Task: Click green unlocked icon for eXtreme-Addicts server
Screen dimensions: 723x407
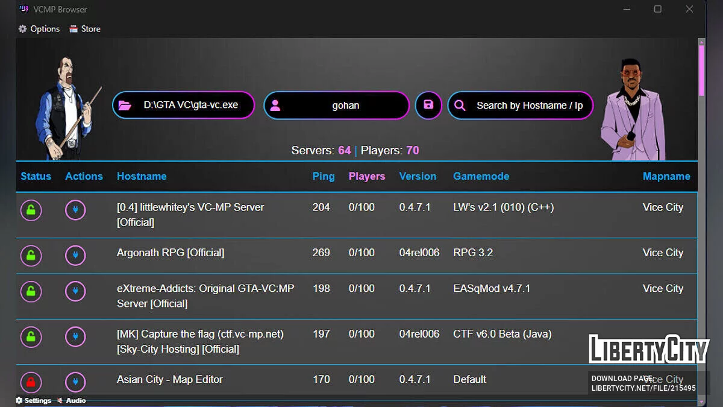Action: 31,292
